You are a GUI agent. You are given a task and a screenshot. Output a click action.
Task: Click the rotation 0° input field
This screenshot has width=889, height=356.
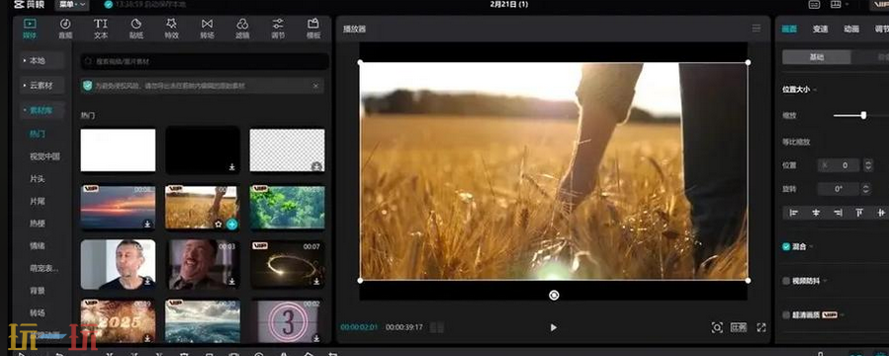coord(839,189)
